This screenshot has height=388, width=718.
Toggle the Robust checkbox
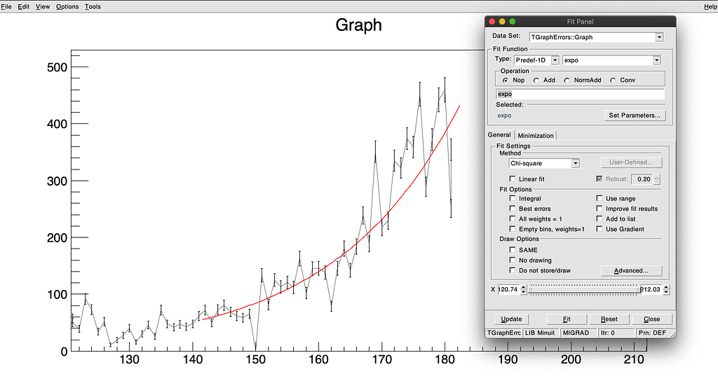tap(599, 179)
